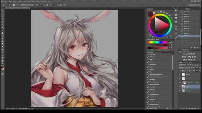
Task: Toggle Current Tool Only checkbox
Action: [x=148, y=109]
